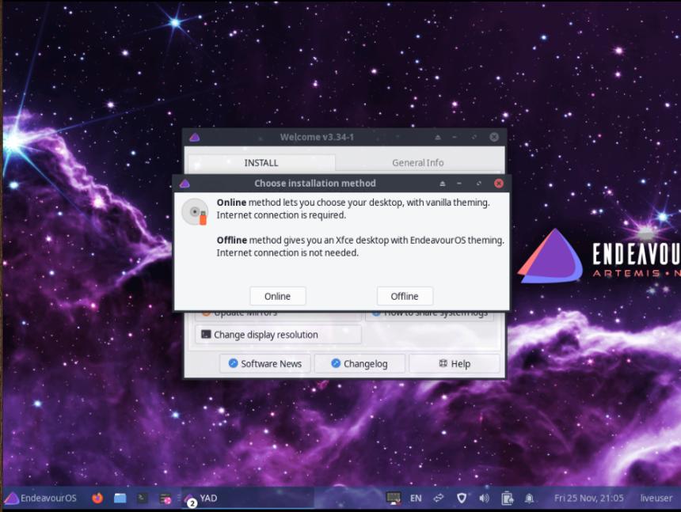This screenshot has width=681, height=512.
Task: Click the clock showing Fri 25 Nov, 21:05
Action: (588, 498)
